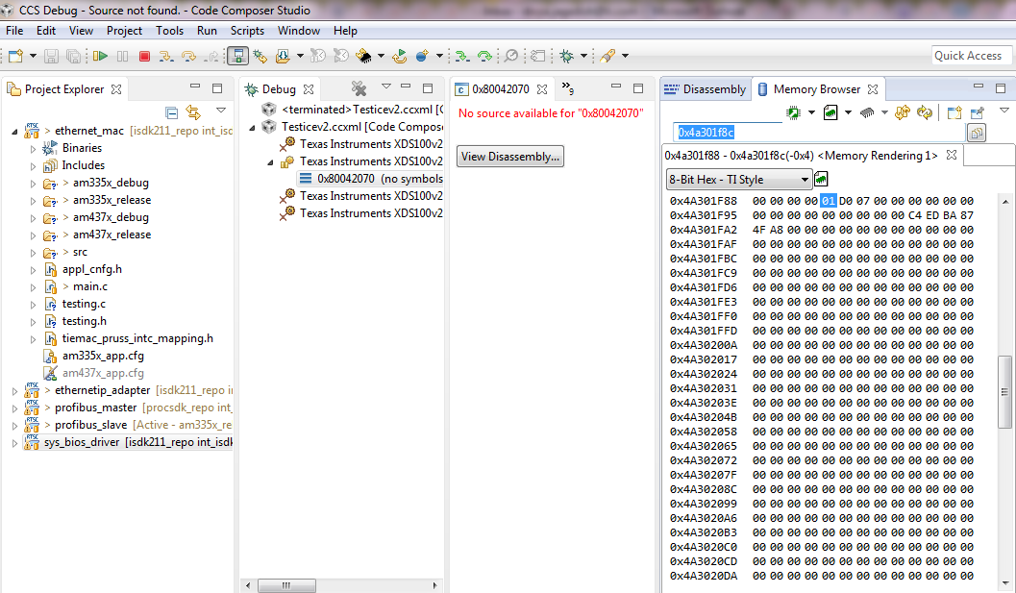Click the Debug view horizontal scrollbar thumb

[x=286, y=585]
